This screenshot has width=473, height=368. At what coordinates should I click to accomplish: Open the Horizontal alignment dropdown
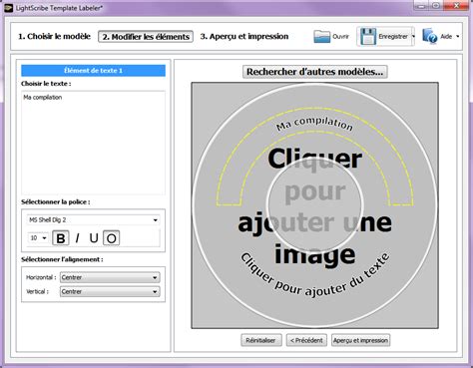(110, 277)
